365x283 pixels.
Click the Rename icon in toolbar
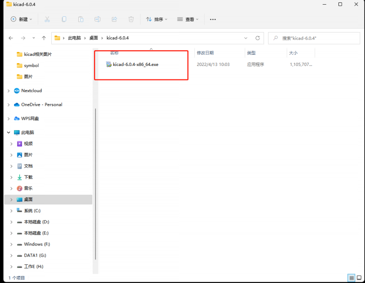coord(97,19)
